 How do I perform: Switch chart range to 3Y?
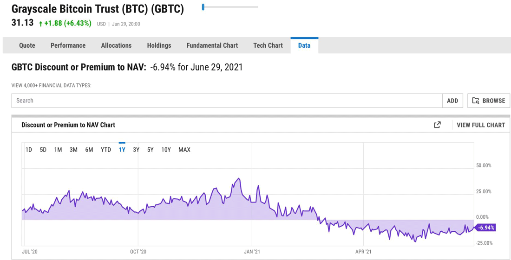(136, 150)
